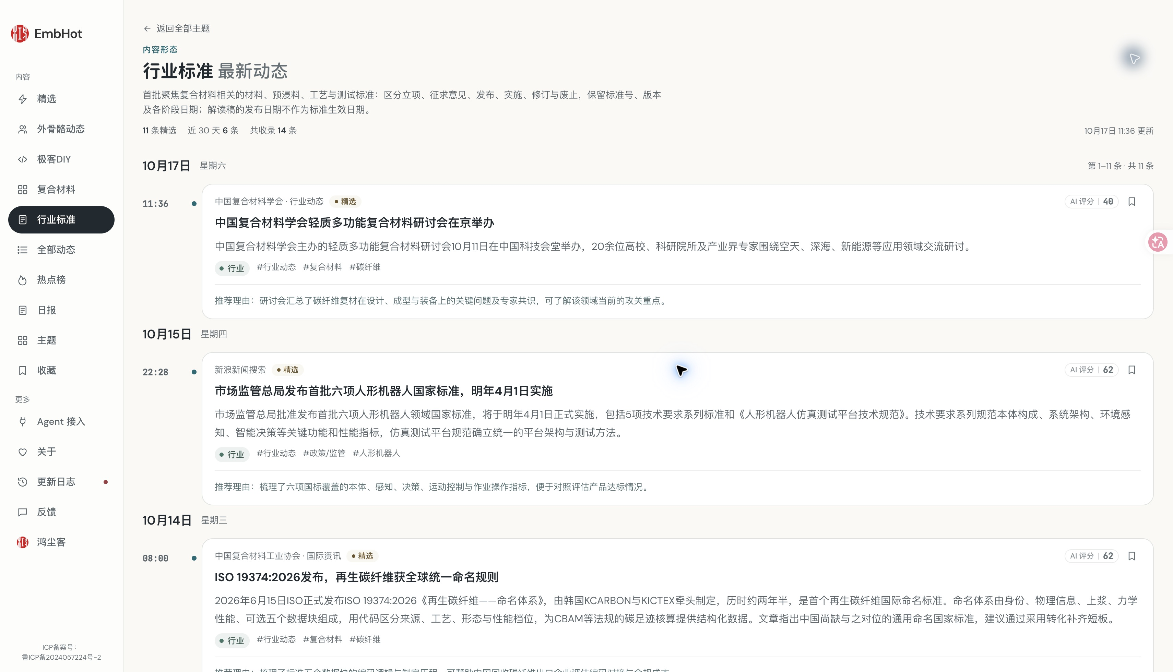Click the EmbHot logo icon
The height and width of the screenshot is (672, 1173).
click(20, 34)
